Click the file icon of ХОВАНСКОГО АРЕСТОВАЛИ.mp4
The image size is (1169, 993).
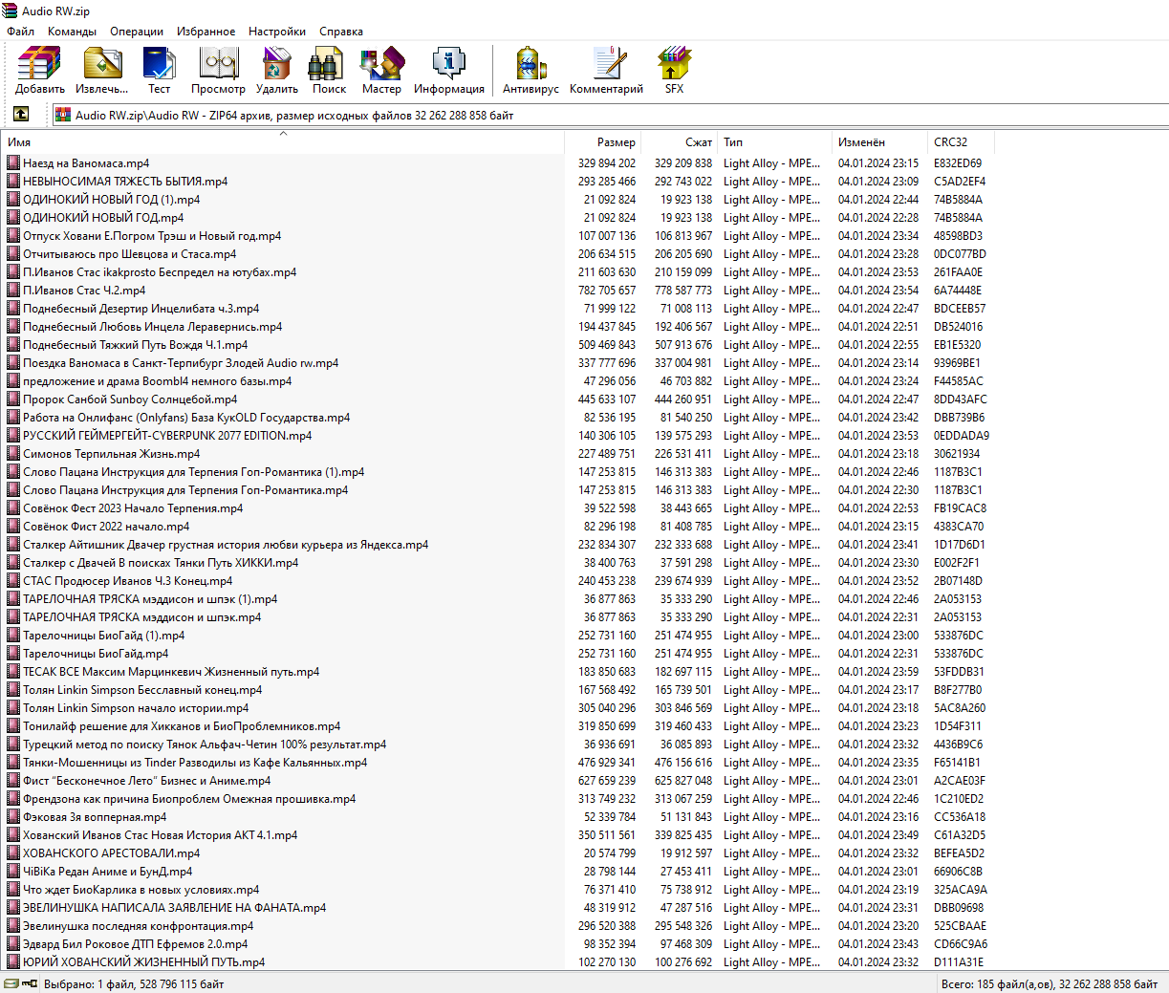[x=13, y=853]
